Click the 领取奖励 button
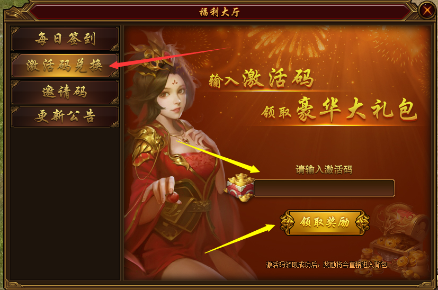Viewport: 438px width, 290px height. pyautogui.click(x=325, y=222)
